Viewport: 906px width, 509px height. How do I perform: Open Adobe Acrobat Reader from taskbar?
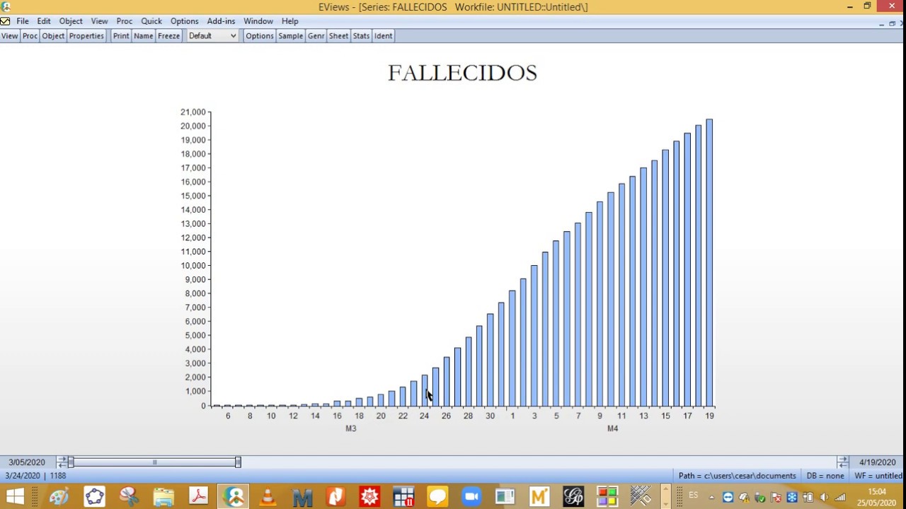[198, 496]
